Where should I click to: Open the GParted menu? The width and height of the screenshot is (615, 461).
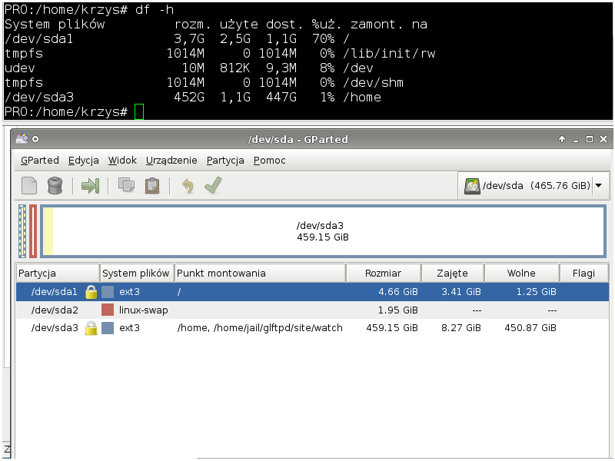point(39,161)
